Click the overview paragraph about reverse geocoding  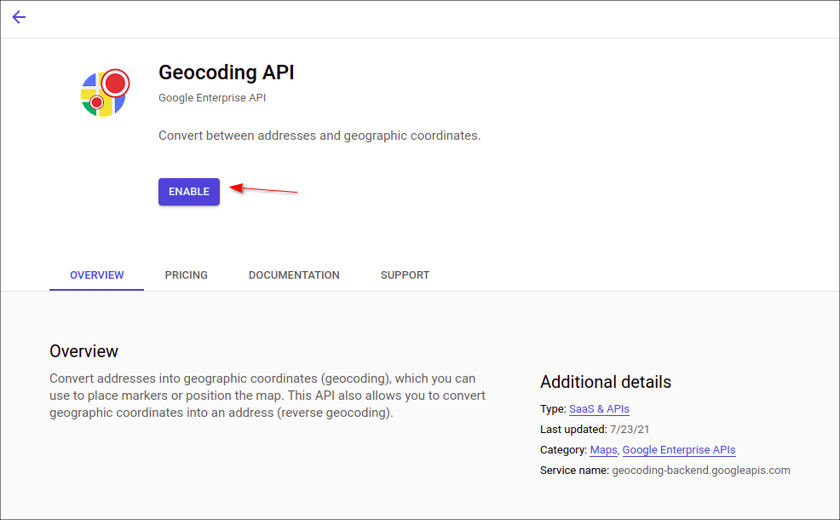268,396
